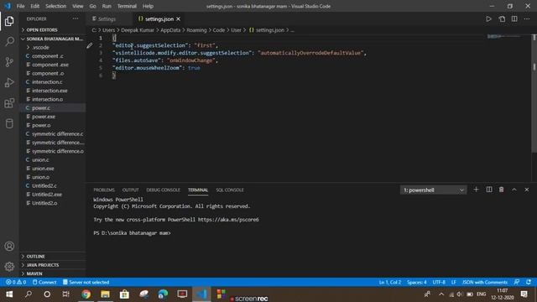
Task: Click the minimap code preview
Action: point(504,37)
